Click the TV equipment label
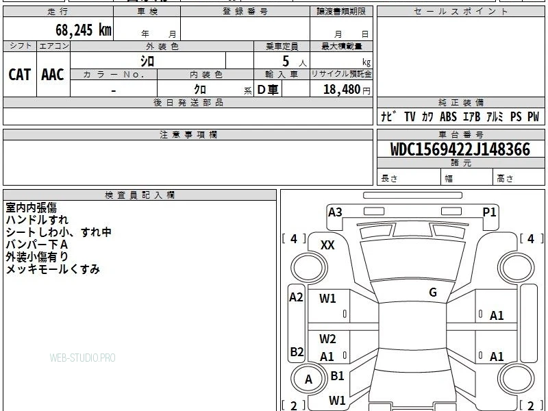548x411 pixels. 410,116
